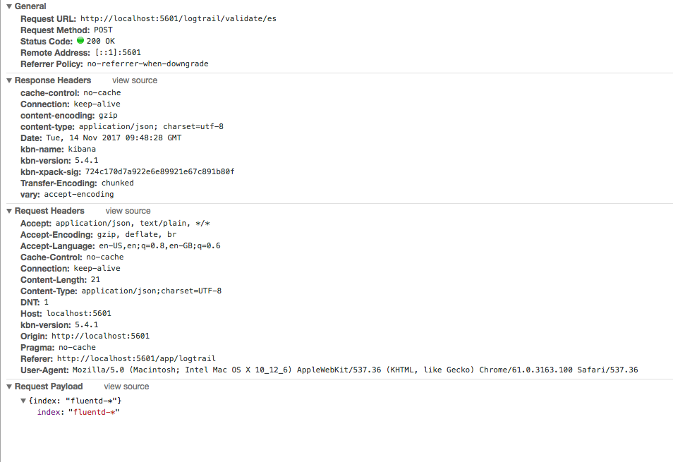Select the POST request method value
This screenshot has height=462, width=673.
[103, 30]
